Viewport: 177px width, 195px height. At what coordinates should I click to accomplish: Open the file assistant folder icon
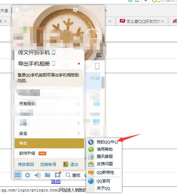(47, 175)
